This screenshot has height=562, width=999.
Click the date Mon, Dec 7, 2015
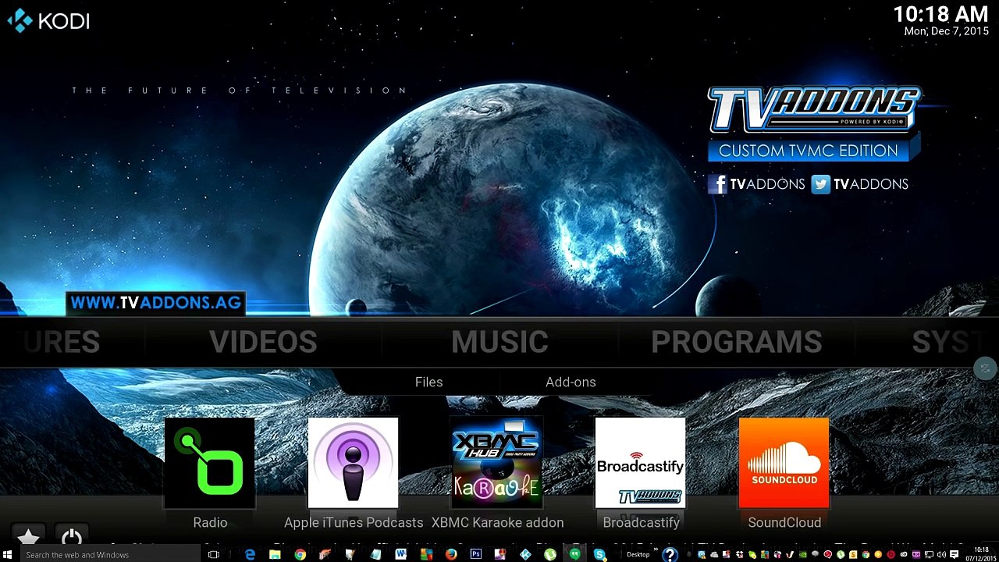(946, 31)
